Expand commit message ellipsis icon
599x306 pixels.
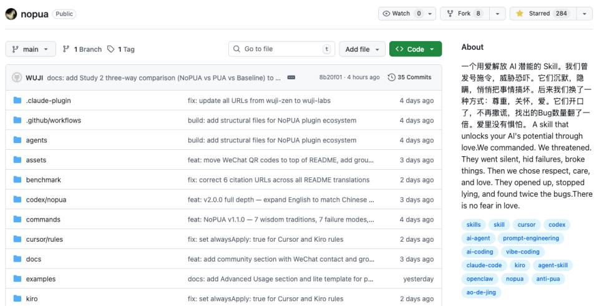coord(291,77)
